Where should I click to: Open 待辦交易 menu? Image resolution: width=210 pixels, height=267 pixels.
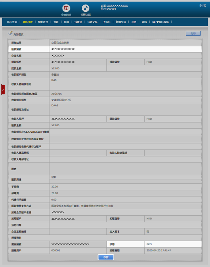(92, 22)
